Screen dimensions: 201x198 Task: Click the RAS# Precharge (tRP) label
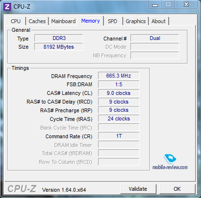[x=66, y=110]
